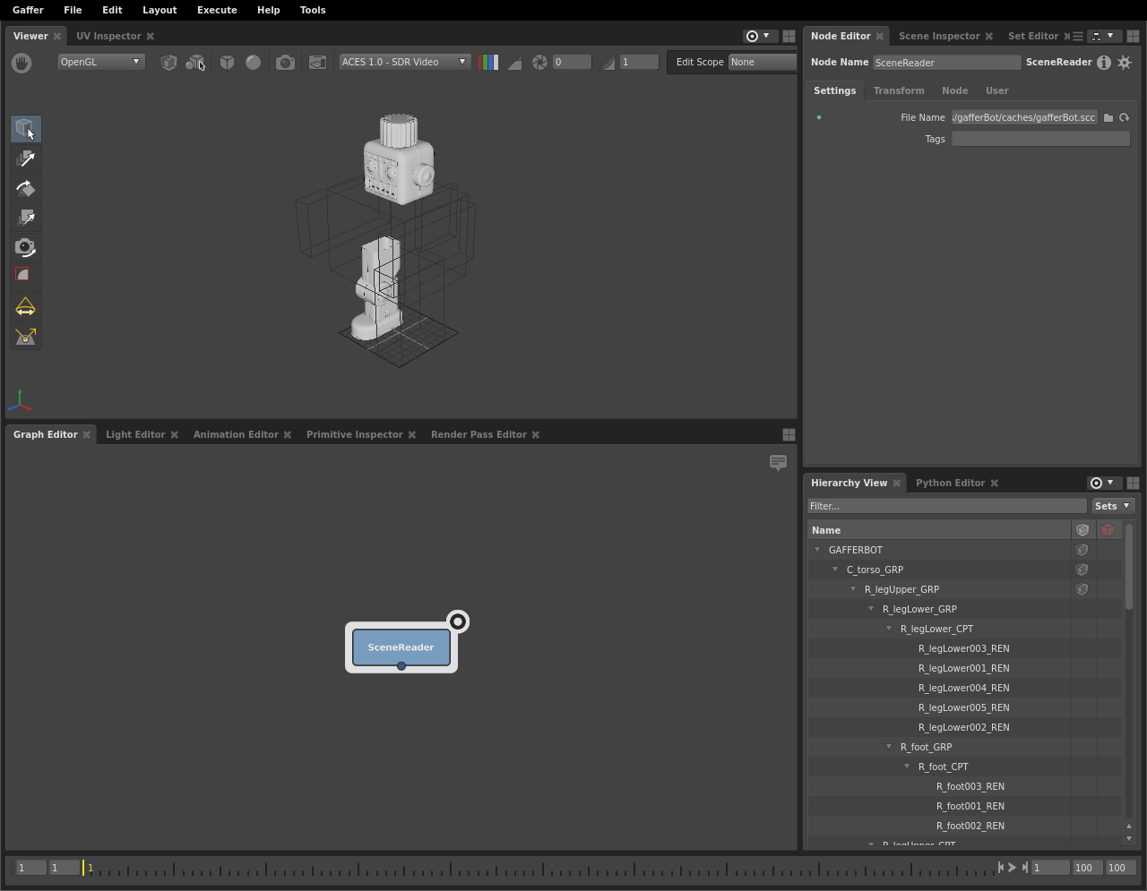Screen dimensions: 1147x891
Task: Select the Selection tool in viewer sidebar
Action: tap(25, 129)
